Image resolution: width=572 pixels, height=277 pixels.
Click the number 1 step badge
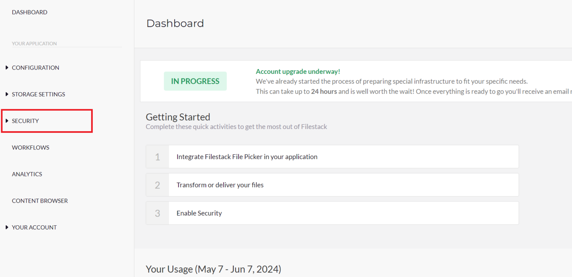coord(158,157)
